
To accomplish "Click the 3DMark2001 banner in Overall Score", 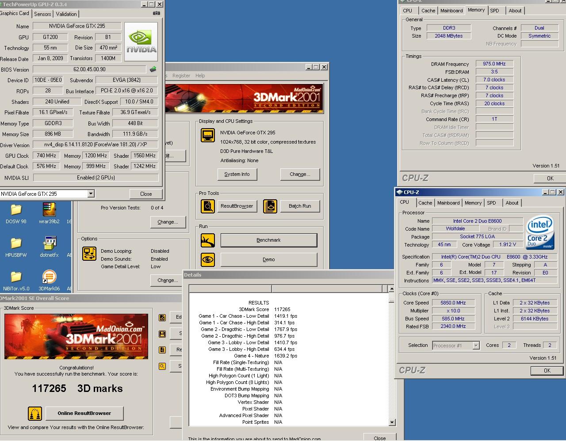I will point(76,336).
